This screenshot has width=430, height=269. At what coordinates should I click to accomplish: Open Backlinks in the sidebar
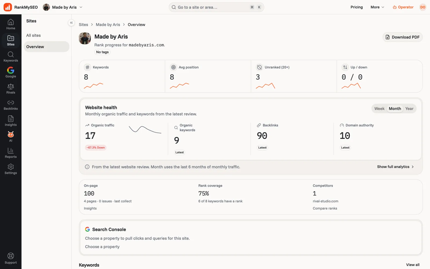pos(11,105)
